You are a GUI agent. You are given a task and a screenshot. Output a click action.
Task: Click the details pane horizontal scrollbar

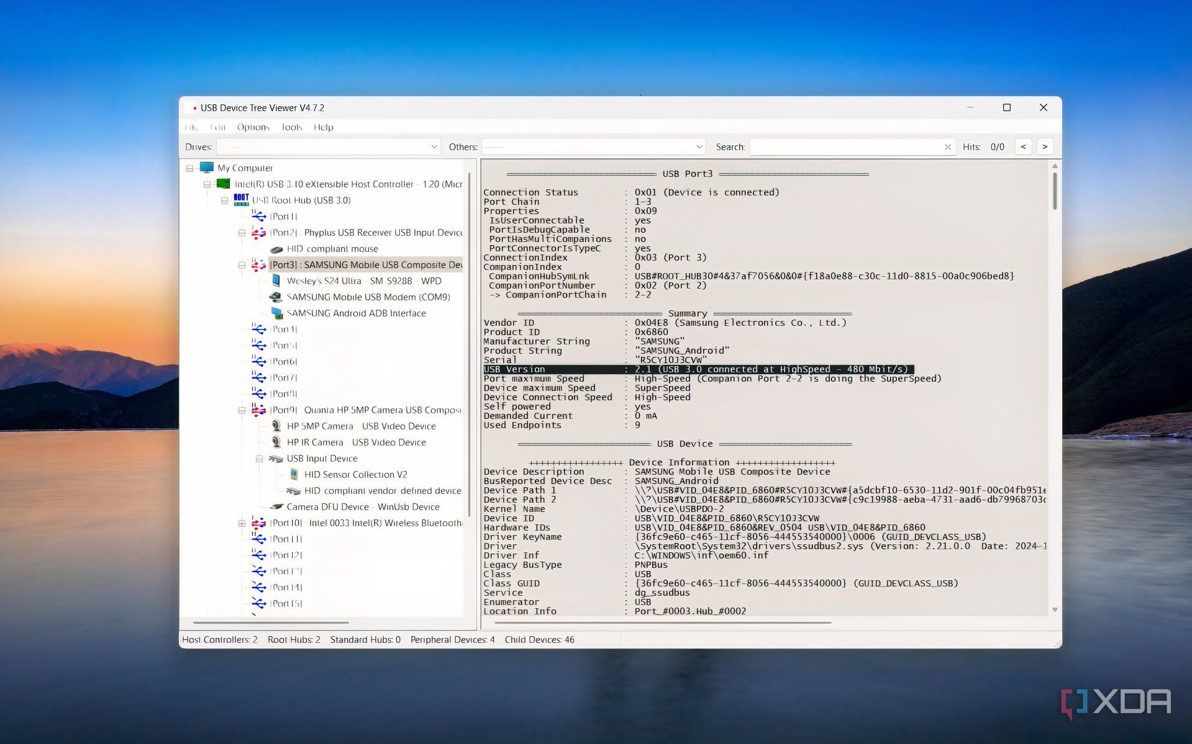(662, 622)
